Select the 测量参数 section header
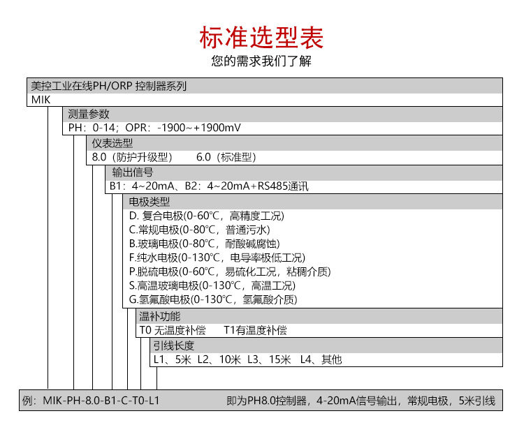The width and height of the screenshot is (524, 432). coord(89,114)
